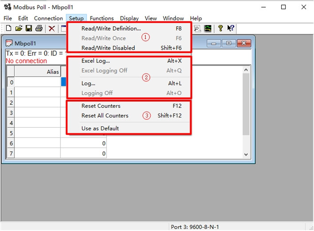This screenshot has width=314, height=231.
Task: Close the Mbpoll1 child window
Action: pyautogui.click(x=244, y=43)
